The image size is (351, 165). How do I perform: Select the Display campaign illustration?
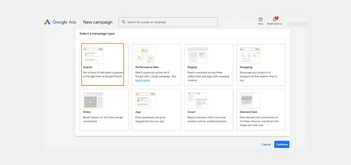pyautogui.click(x=198, y=55)
